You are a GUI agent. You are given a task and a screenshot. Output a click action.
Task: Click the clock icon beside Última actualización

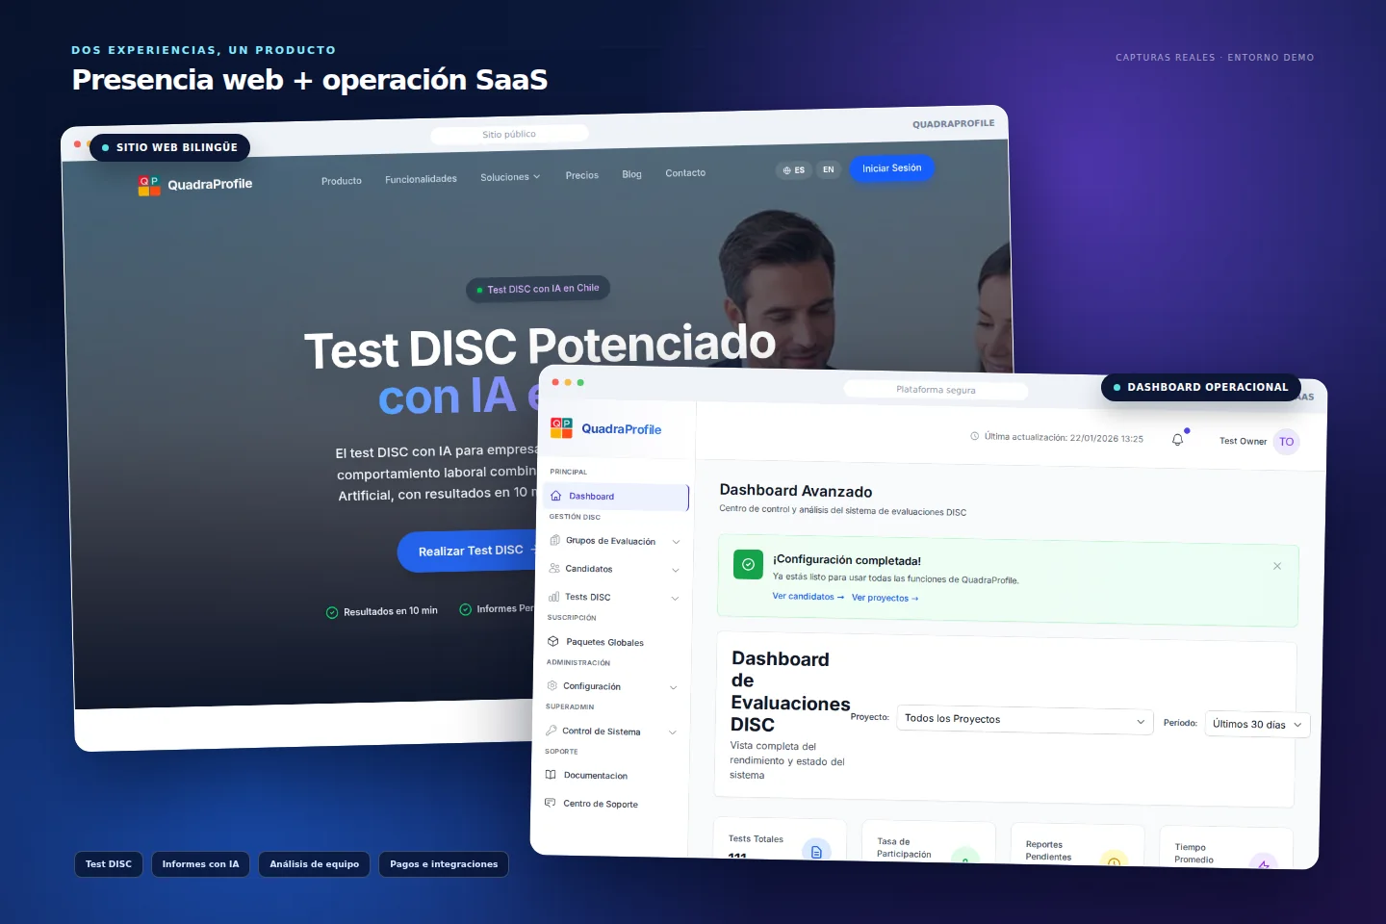coord(974,436)
